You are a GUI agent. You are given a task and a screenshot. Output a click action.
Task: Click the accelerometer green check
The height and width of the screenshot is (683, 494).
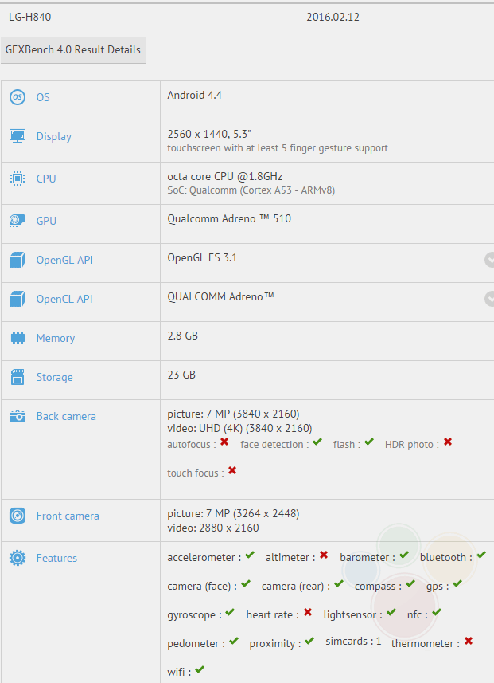[250, 555]
